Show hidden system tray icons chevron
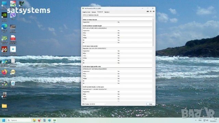This screenshot has width=219, height=123. [196, 120]
